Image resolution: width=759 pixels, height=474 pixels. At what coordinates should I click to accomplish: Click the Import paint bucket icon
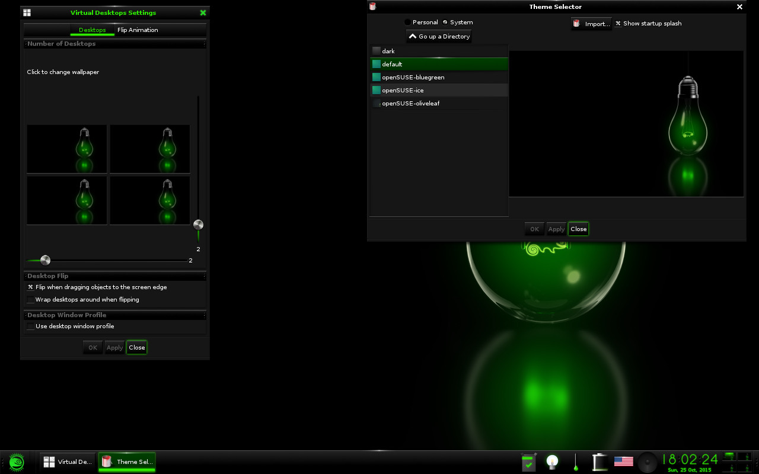point(576,24)
